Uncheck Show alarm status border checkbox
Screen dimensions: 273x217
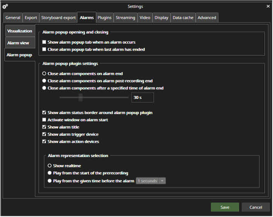pos(44,113)
